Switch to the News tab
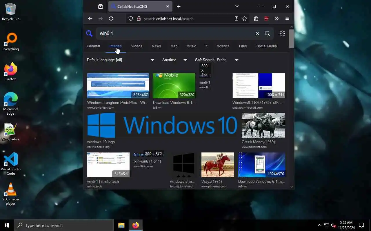The height and width of the screenshot is (231, 371). (x=156, y=46)
